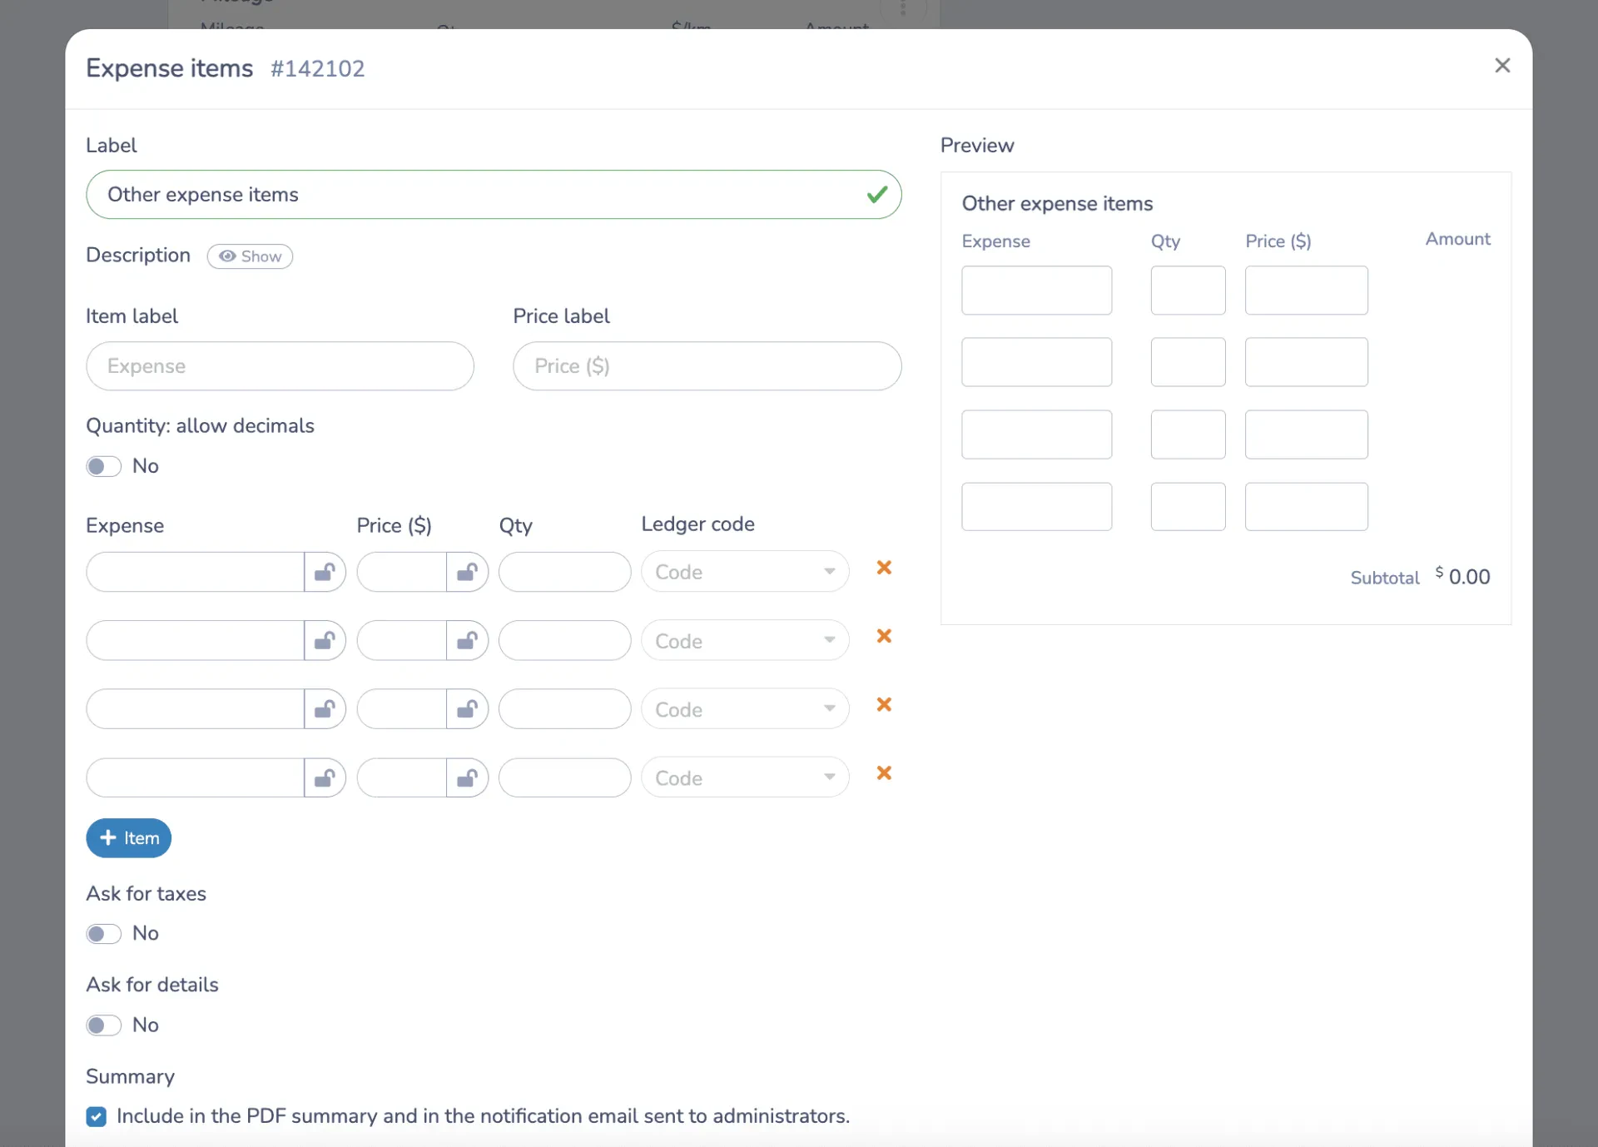This screenshot has width=1598, height=1147.
Task: Toggle lock on first row Expense field
Action: pyautogui.click(x=325, y=572)
